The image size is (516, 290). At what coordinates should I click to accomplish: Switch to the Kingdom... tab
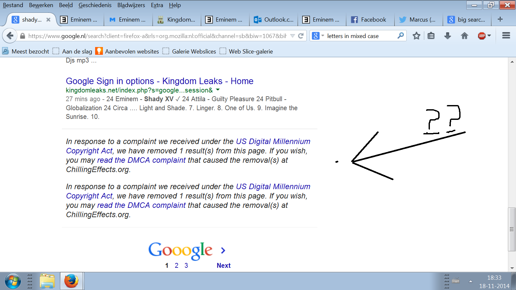[176, 20]
